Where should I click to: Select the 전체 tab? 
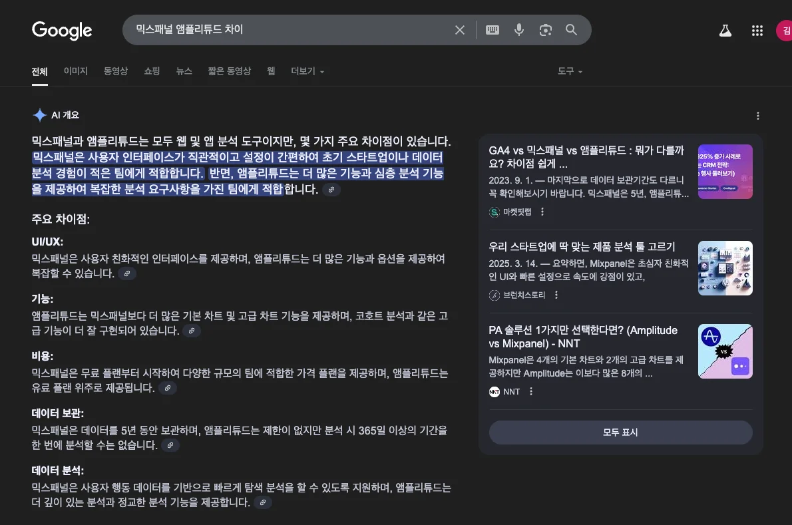pyautogui.click(x=39, y=72)
